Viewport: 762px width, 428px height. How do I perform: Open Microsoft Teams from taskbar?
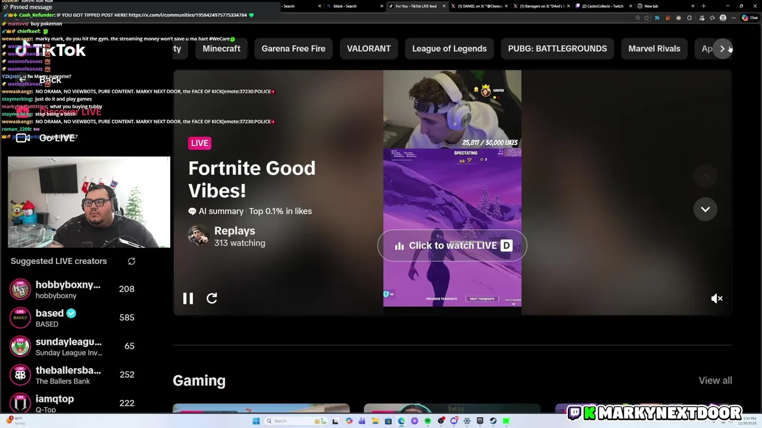click(362, 421)
